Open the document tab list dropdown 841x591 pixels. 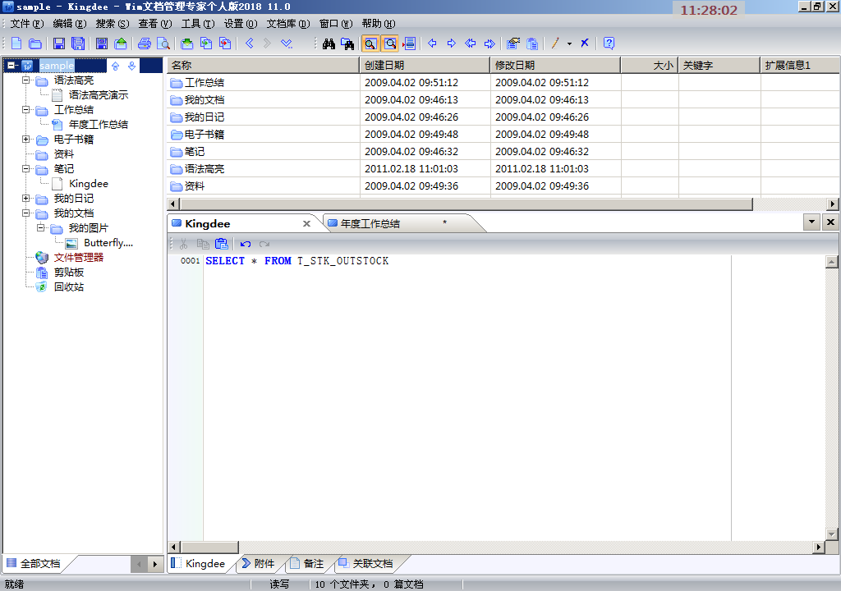pos(811,222)
